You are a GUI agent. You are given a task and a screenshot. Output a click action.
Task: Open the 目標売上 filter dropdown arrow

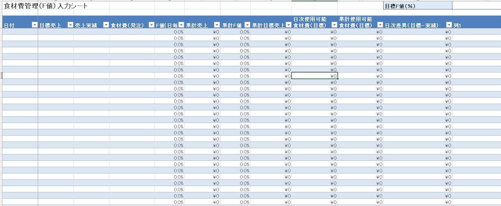click(x=70, y=25)
